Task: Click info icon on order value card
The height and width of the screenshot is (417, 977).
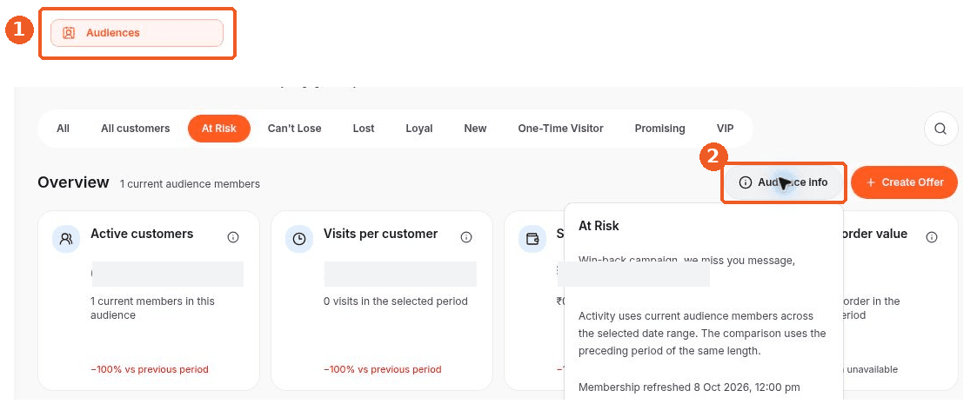Action: tap(932, 237)
